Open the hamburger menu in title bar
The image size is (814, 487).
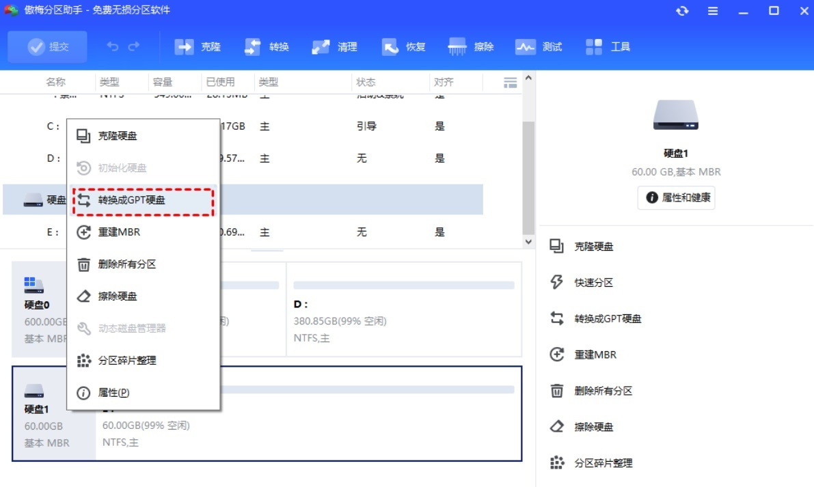711,12
